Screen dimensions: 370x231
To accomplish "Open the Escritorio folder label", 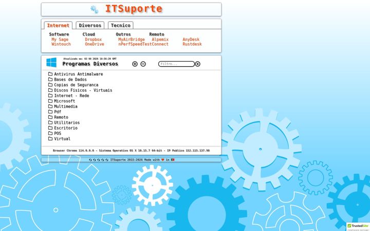I will click(x=66, y=128).
